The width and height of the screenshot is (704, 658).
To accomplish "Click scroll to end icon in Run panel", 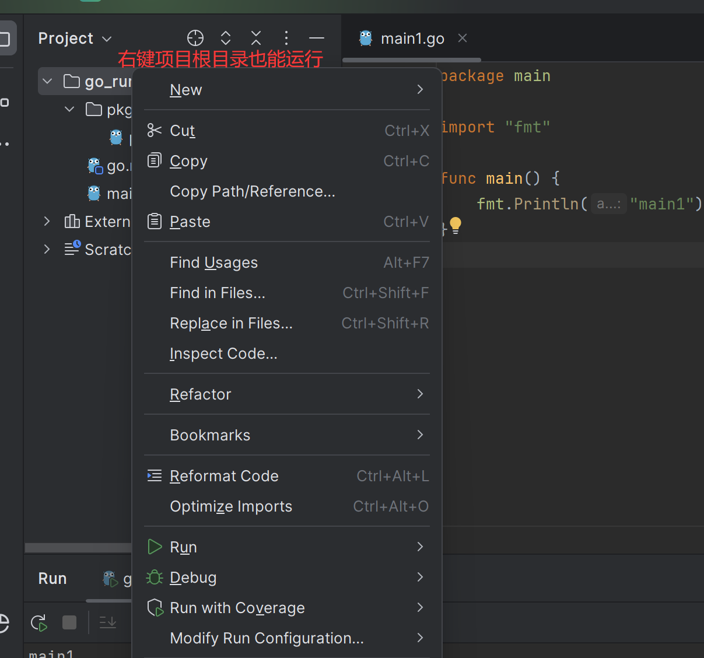I will tap(108, 623).
